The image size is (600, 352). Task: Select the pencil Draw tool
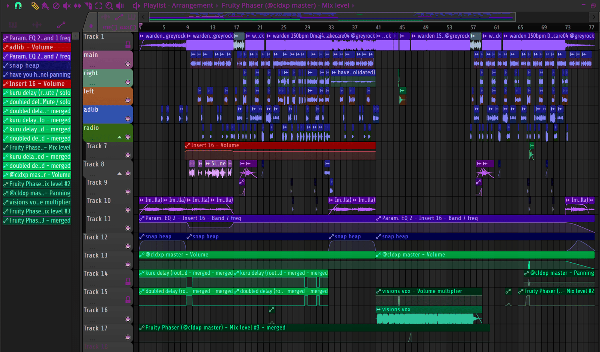[x=35, y=6]
